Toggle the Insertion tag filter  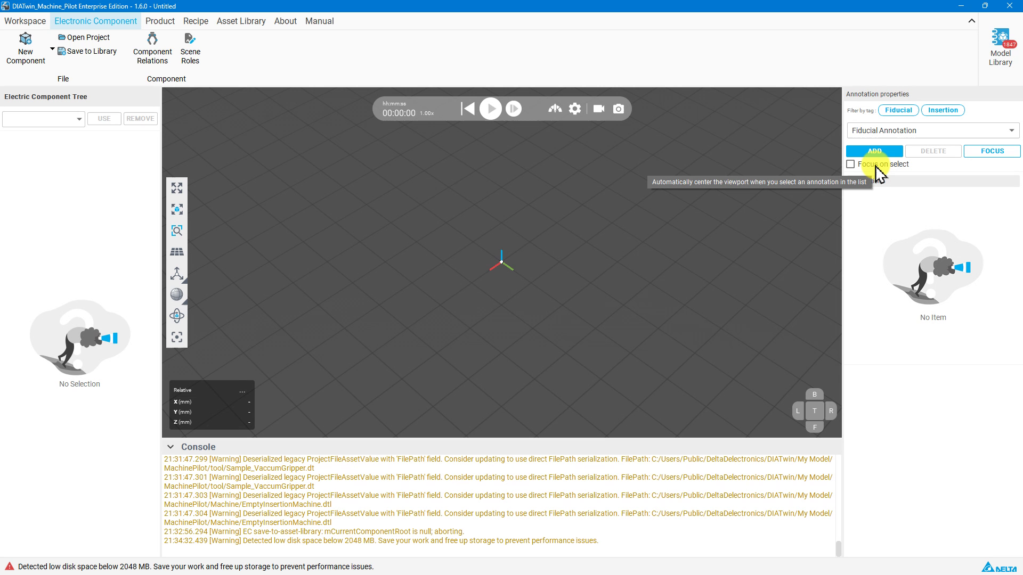point(943,110)
